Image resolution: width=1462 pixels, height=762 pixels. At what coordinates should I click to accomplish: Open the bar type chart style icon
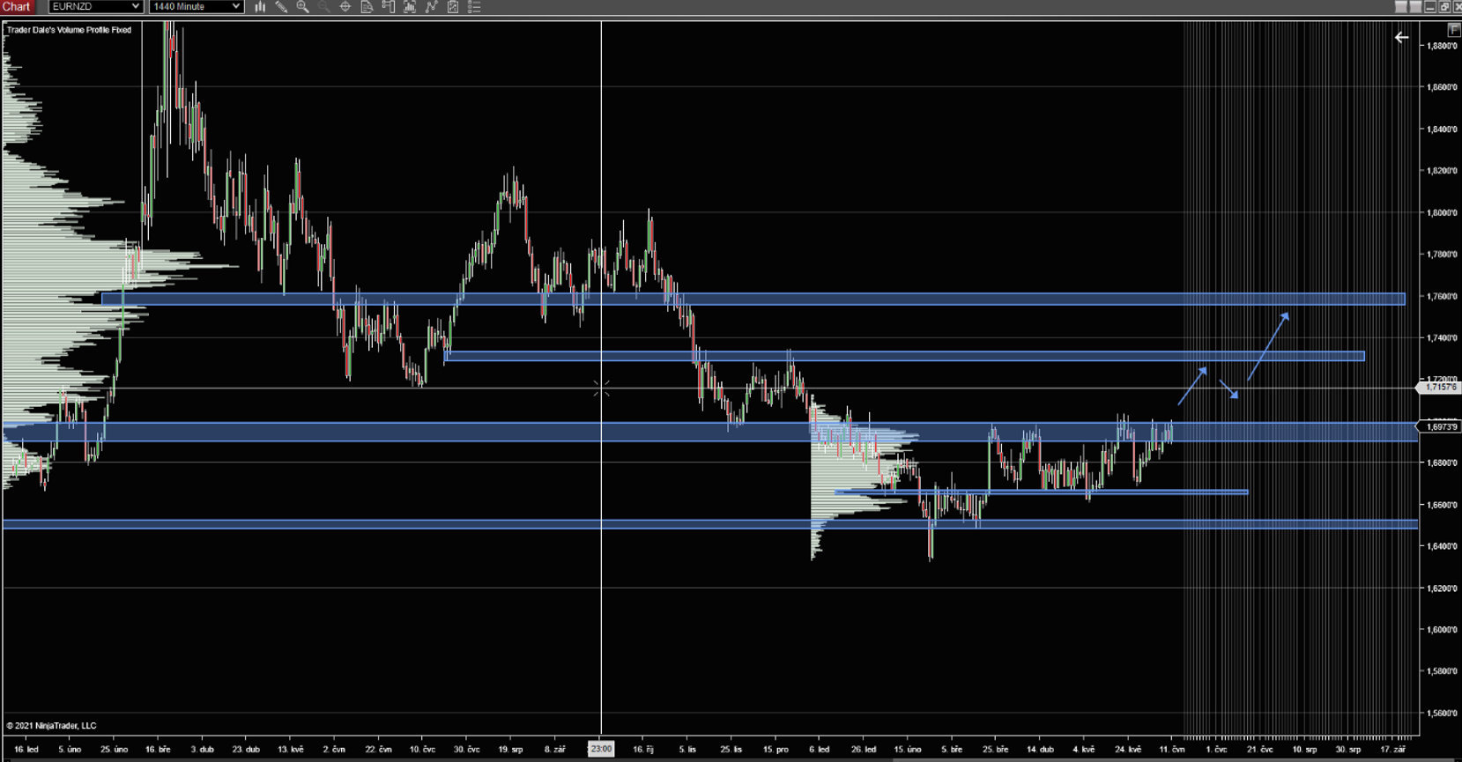pyautogui.click(x=260, y=7)
